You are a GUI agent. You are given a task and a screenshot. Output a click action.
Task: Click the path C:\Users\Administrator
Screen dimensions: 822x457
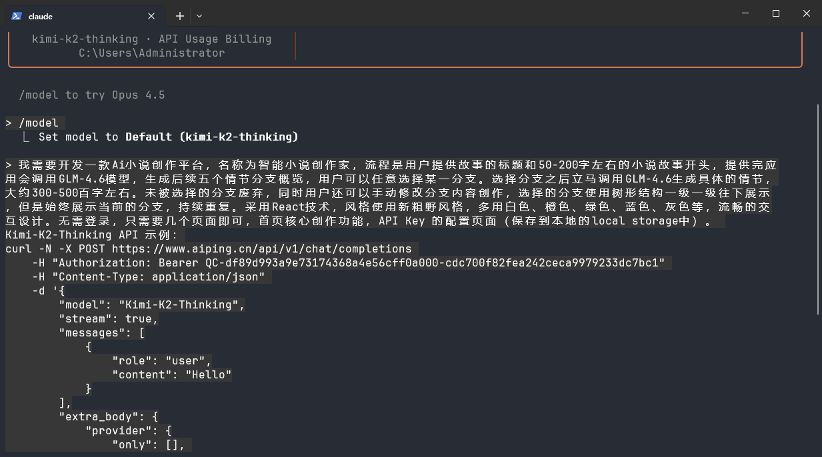151,53
